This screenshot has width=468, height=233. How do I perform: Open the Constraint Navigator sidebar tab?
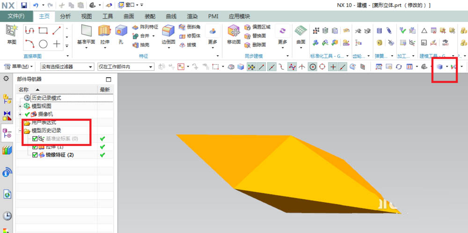7,116
